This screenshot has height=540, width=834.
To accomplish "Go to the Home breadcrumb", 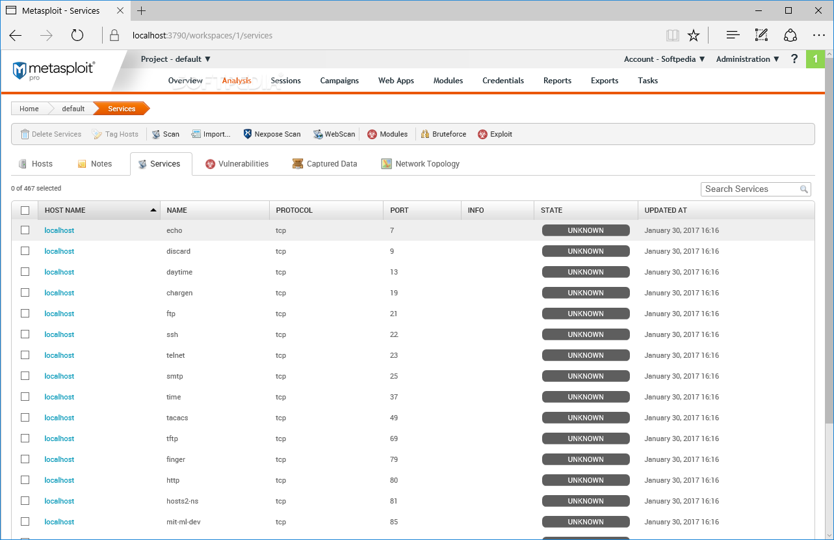I will [29, 109].
